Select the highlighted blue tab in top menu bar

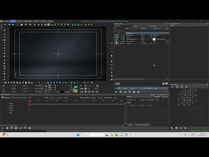click(x=13, y=21)
